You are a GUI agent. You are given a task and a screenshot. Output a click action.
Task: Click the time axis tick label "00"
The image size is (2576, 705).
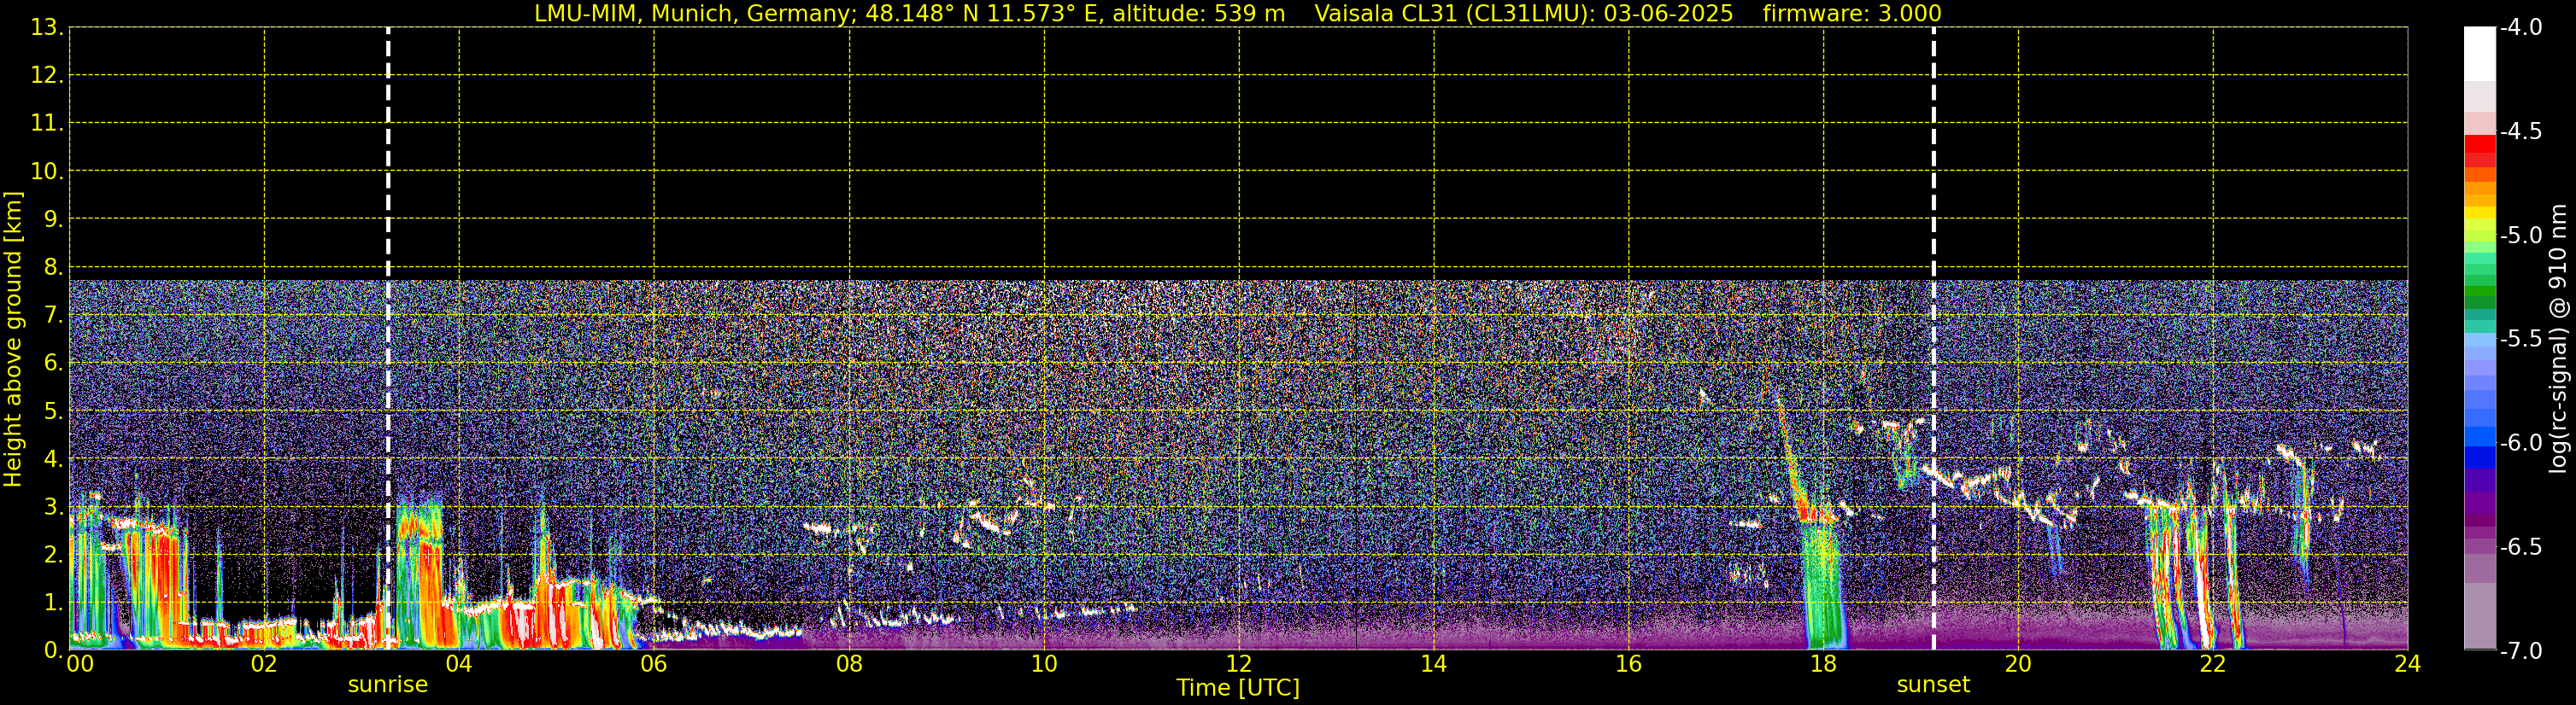(79, 664)
